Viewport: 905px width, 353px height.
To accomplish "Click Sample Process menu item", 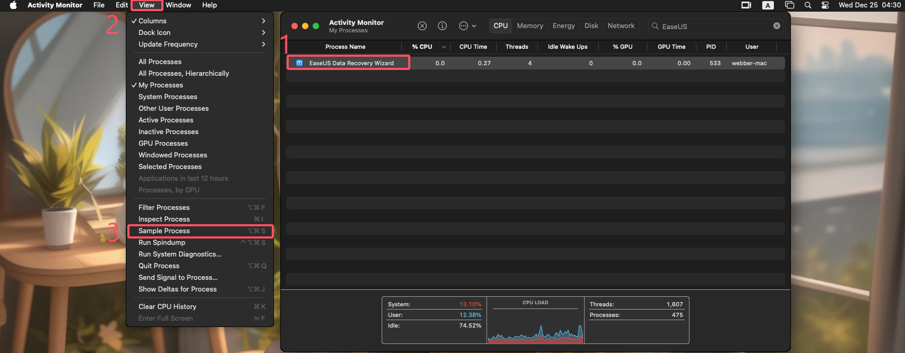I will (x=200, y=231).
